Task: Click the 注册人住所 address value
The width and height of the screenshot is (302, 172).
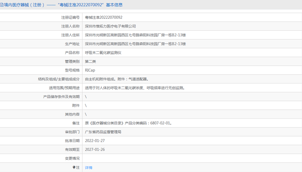Action: (135, 35)
